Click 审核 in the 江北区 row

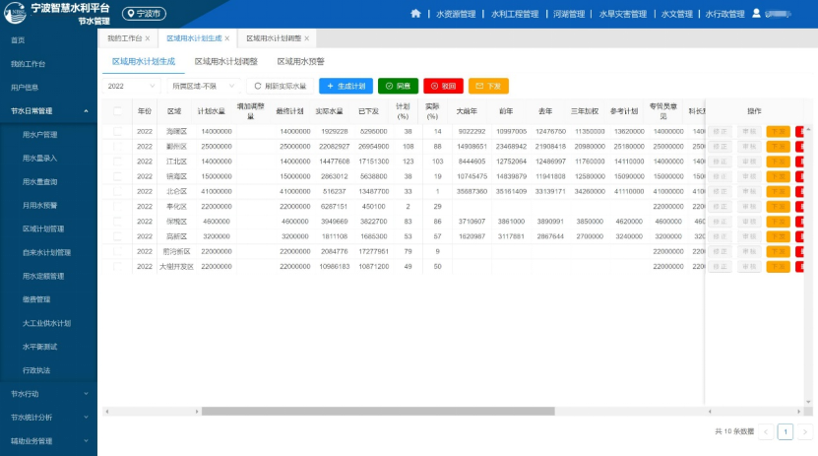[x=749, y=162]
